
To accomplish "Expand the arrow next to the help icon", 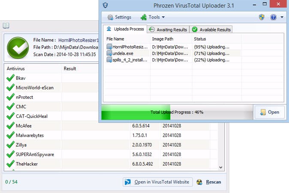I will coord(282,17).
